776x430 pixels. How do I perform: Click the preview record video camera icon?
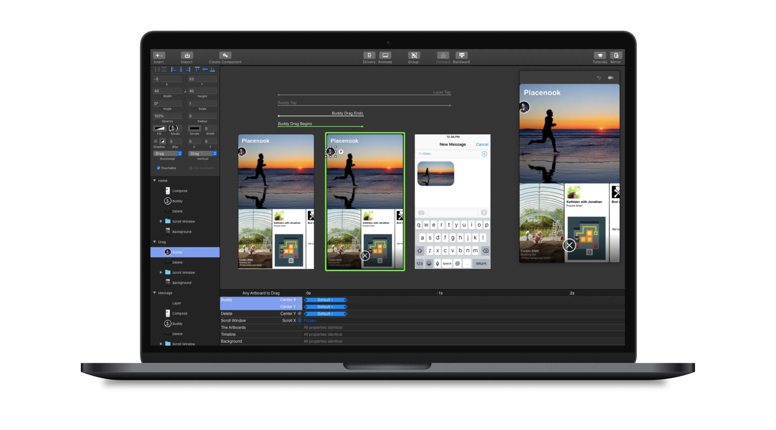point(611,78)
